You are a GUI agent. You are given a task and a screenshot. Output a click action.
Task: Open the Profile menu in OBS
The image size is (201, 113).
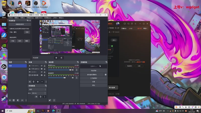click(x=39, y=18)
